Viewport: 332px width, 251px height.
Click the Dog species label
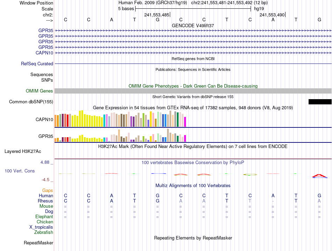click(49, 212)
